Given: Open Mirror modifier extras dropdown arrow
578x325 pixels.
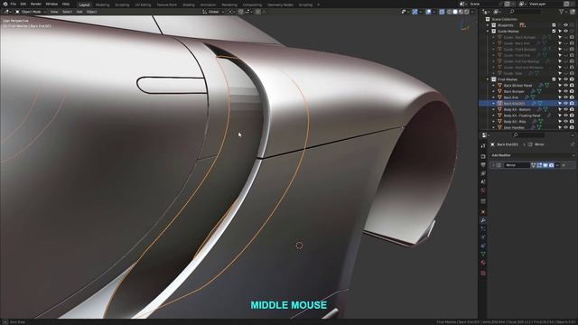Looking at the screenshot, I should [x=557, y=165].
